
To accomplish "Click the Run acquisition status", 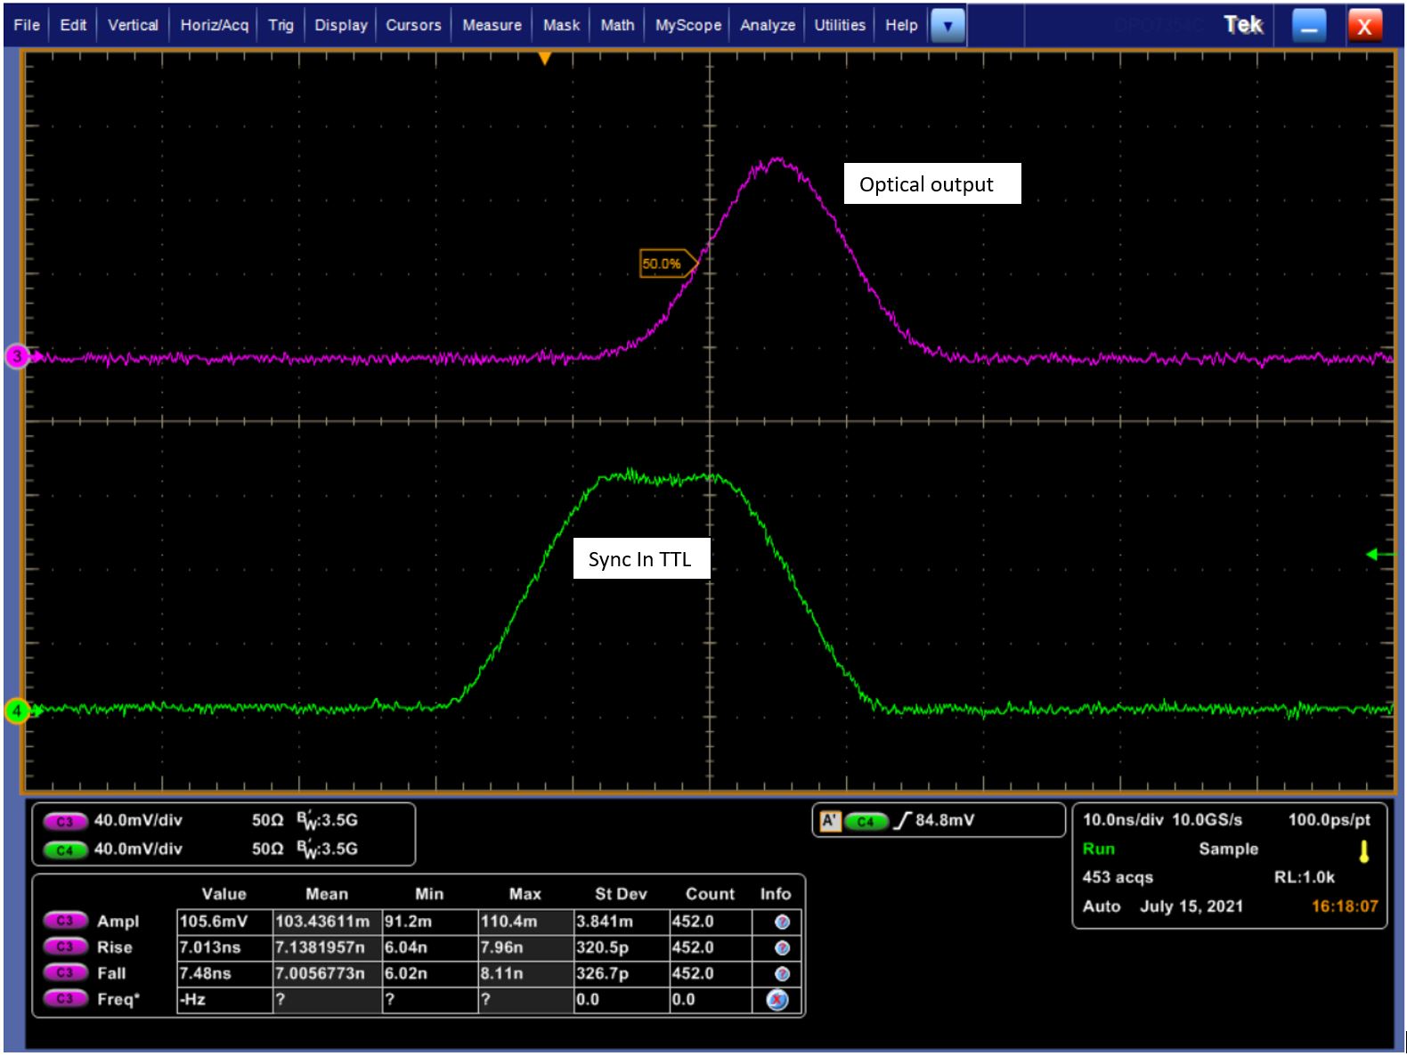I will click(x=1099, y=849).
